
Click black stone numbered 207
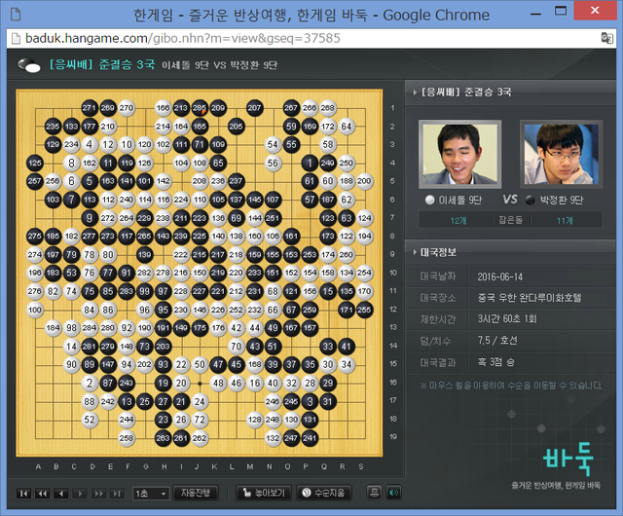254,108
